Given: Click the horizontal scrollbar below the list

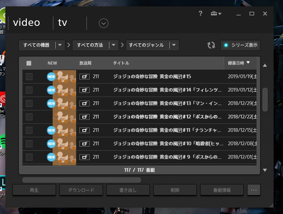Looking at the screenshot, I should [x=81, y=180].
